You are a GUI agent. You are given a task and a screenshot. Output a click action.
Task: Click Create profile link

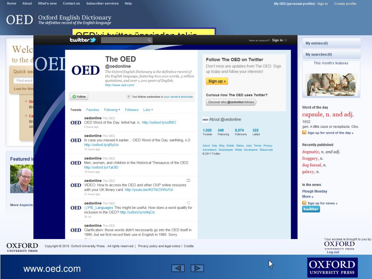[345, 4]
